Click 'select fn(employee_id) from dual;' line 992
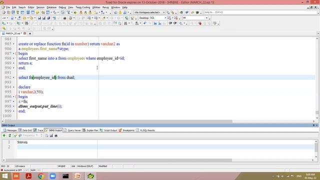The width and height of the screenshot is (320, 180). [46, 77]
